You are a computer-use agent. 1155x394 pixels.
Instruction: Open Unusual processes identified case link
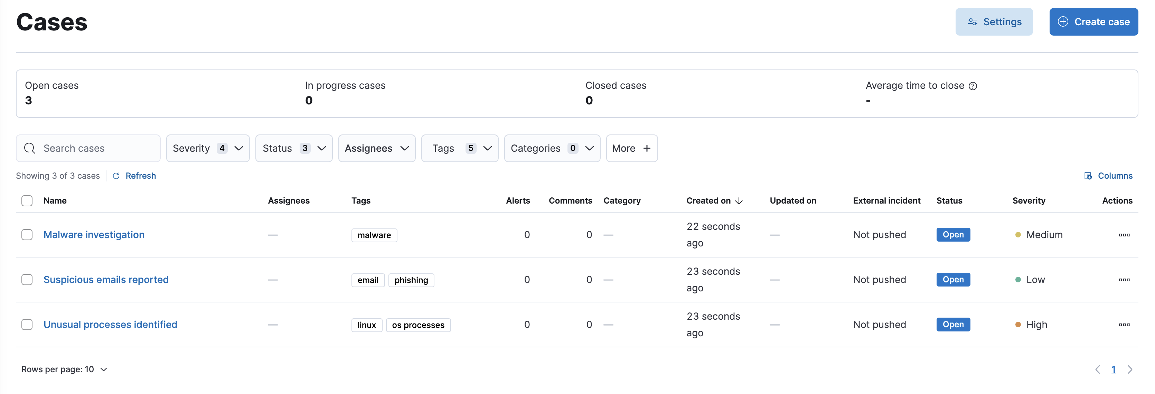point(110,325)
